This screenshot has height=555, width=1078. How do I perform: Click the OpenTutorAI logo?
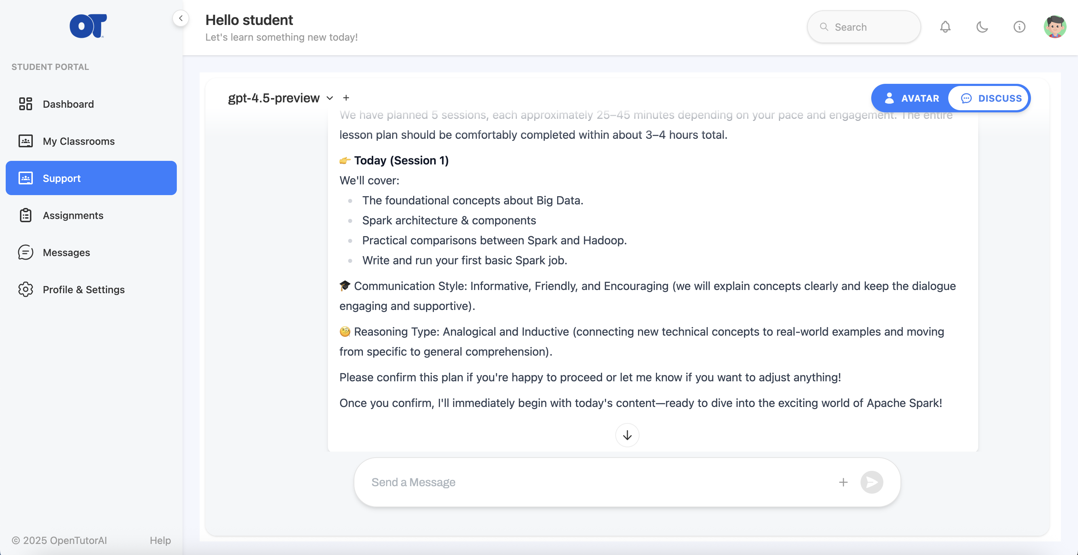[88, 26]
